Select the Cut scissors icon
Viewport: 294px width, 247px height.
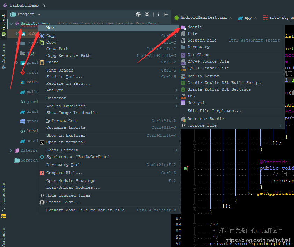(x=42, y=36)
